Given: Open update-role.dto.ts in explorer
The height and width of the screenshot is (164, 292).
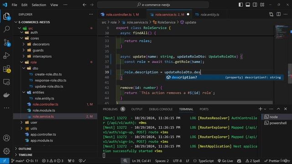Looking at the screenshot, I should 49,86.
